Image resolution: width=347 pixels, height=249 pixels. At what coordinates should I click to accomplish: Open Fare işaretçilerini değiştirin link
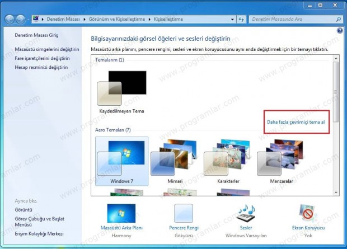(42, 58)
